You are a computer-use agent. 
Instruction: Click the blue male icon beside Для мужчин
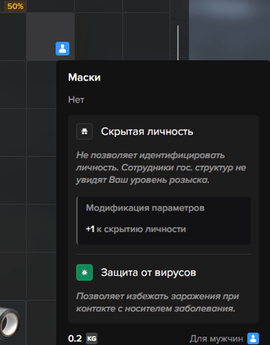pos(253,339)
